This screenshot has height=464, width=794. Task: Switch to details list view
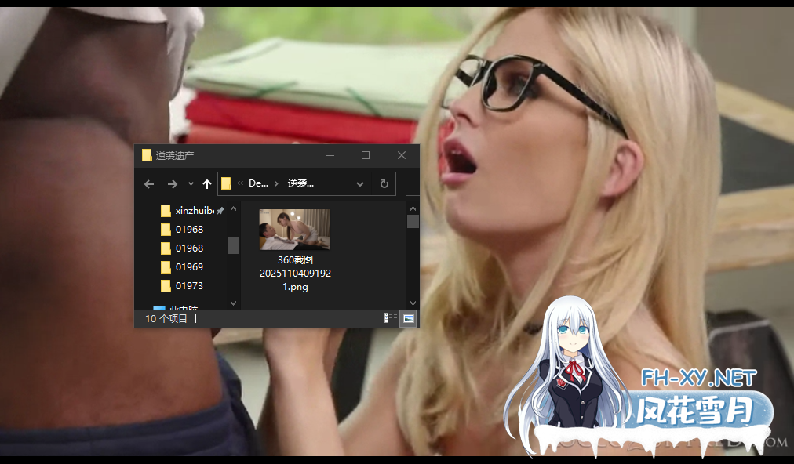(391, 318)
